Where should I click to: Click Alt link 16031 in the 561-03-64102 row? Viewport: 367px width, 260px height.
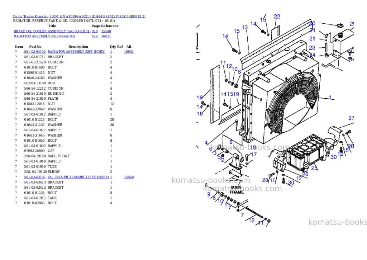[x=129, y=52]
